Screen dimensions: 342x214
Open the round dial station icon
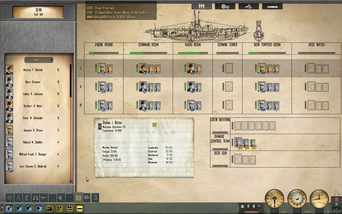70,198
